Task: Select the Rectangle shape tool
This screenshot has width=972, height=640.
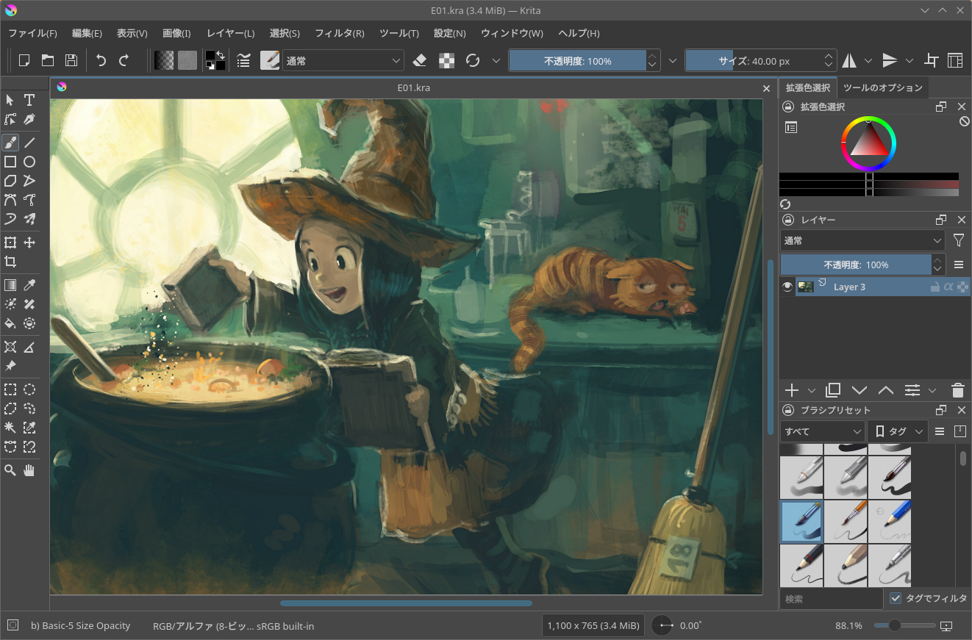Action: 10,162
